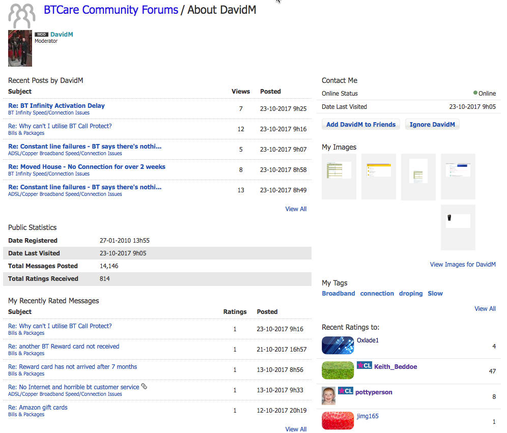Image resolution: width=507 pixels, height=433 pixels.
Task: Click the Add DavidM to Friends button
Action: (361, 125)
